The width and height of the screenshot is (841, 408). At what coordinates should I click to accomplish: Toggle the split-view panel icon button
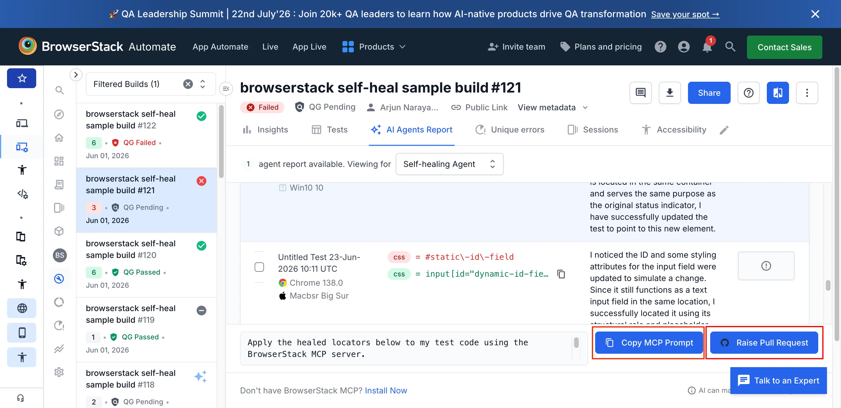click(x=778, y=93)
